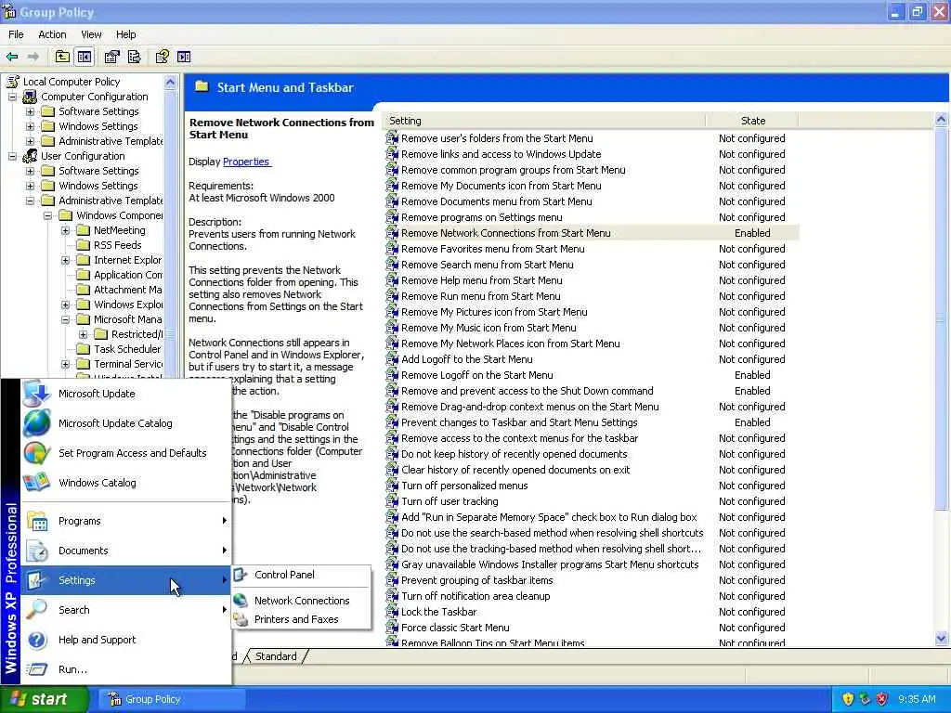Click the last toolbar icon after Help
This screenshot has height=713, width=951.
[x=184, y=57]
